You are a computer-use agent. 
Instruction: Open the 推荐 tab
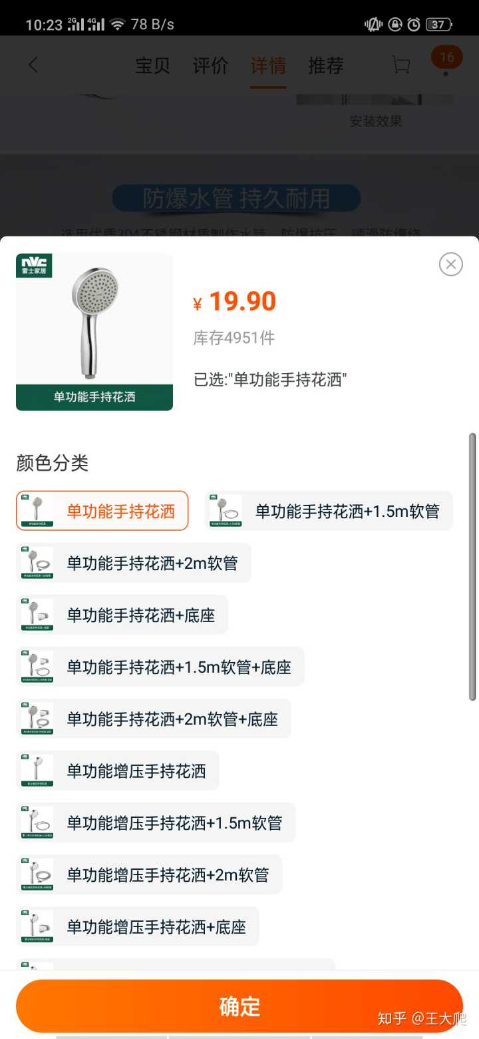click(326, 65)
